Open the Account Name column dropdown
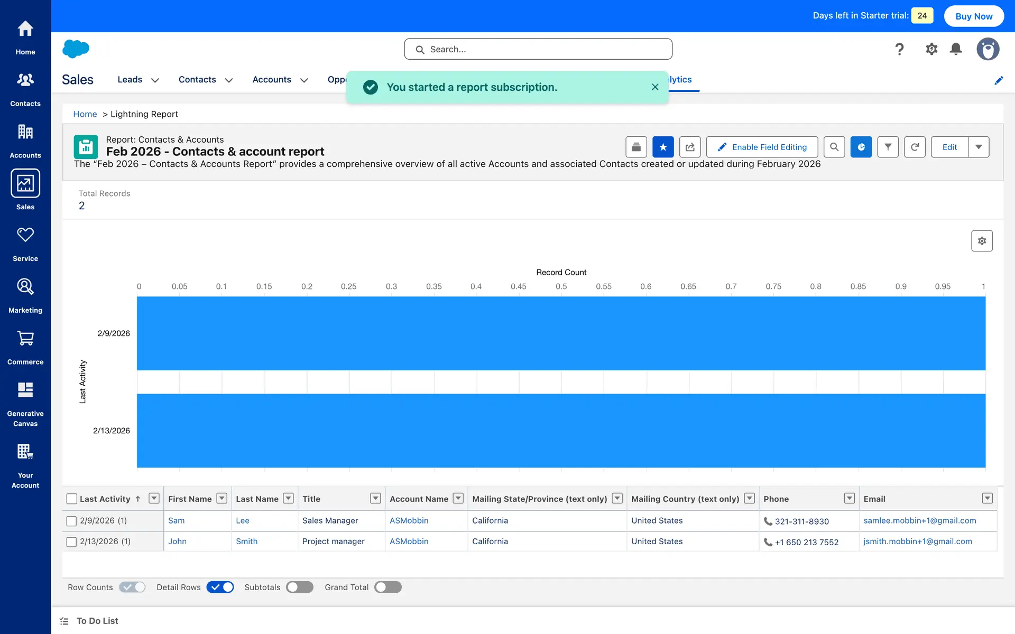Screen dimensions: 1015x634 (458, 498)
